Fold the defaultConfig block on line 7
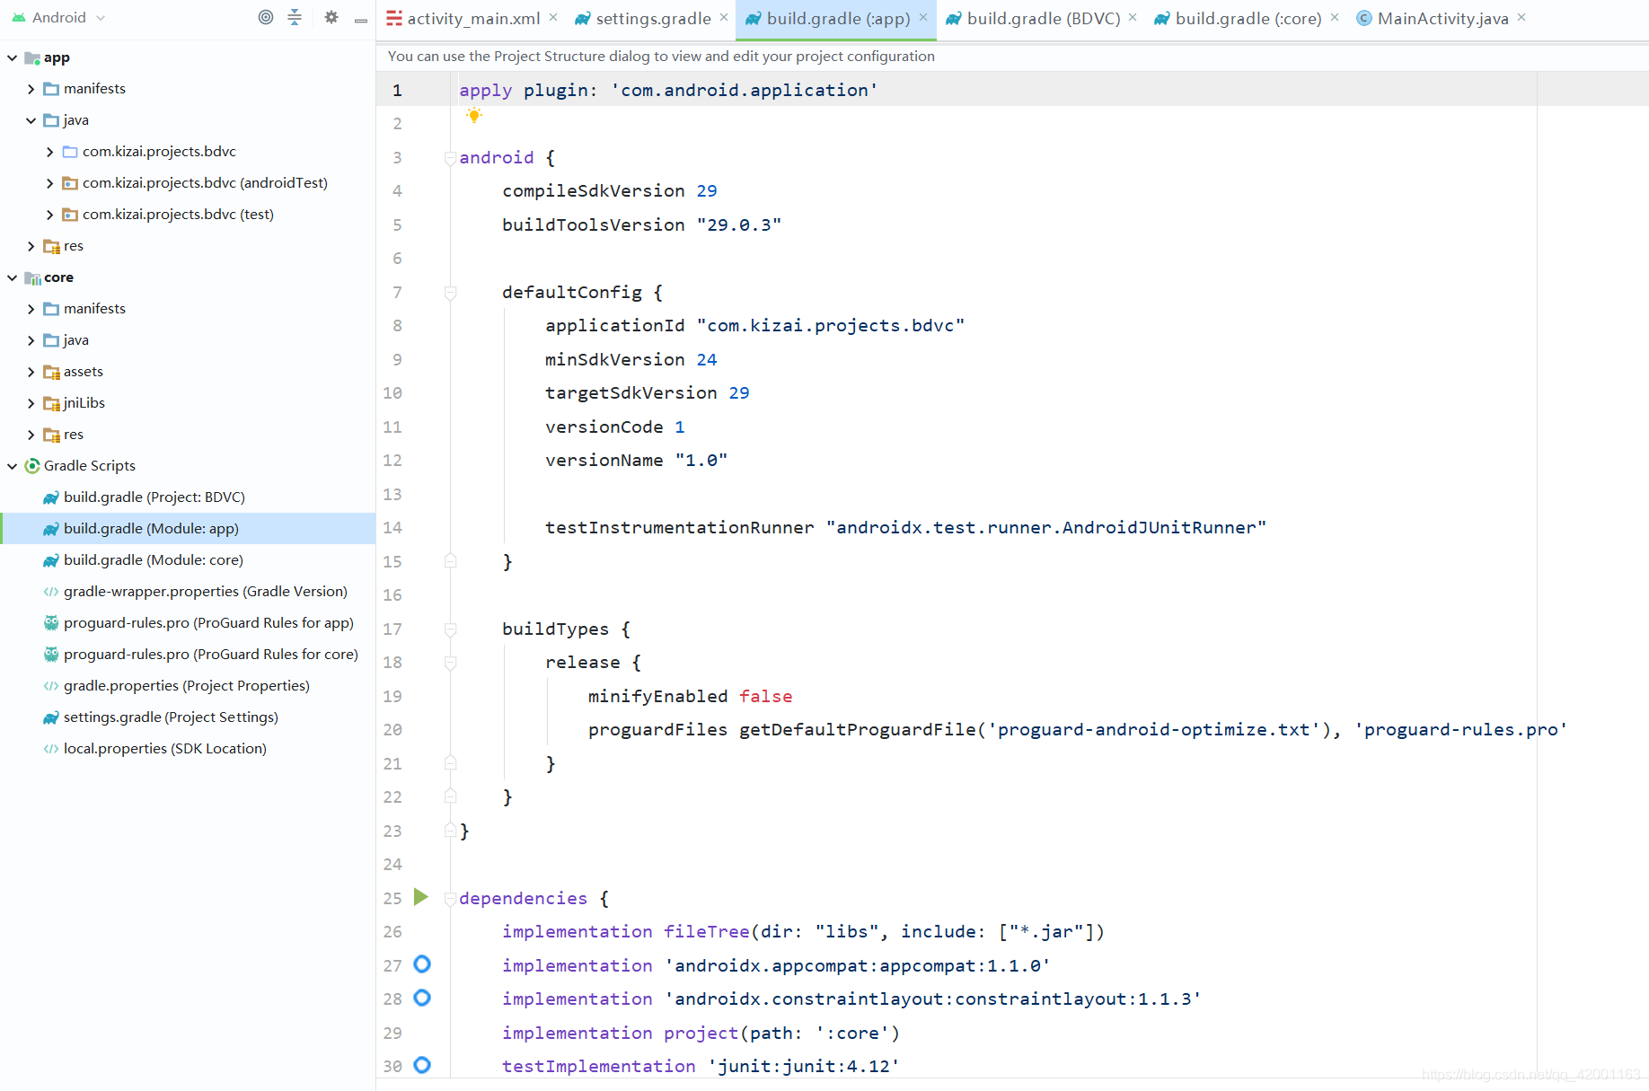The width and height of the screenshot is (1649, 1091). pyautogui.click(x=450, y=293)
